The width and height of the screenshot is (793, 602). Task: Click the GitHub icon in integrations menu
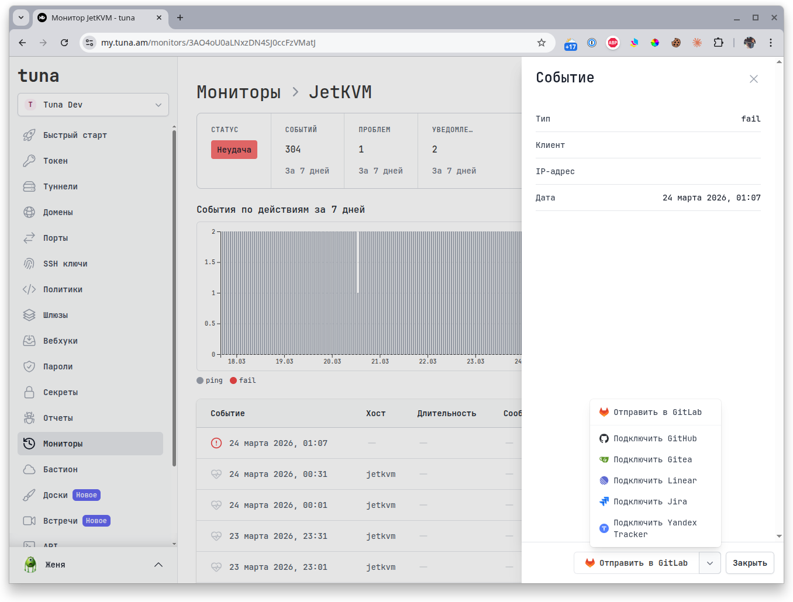pyautogui.click(x=604, y=438)
